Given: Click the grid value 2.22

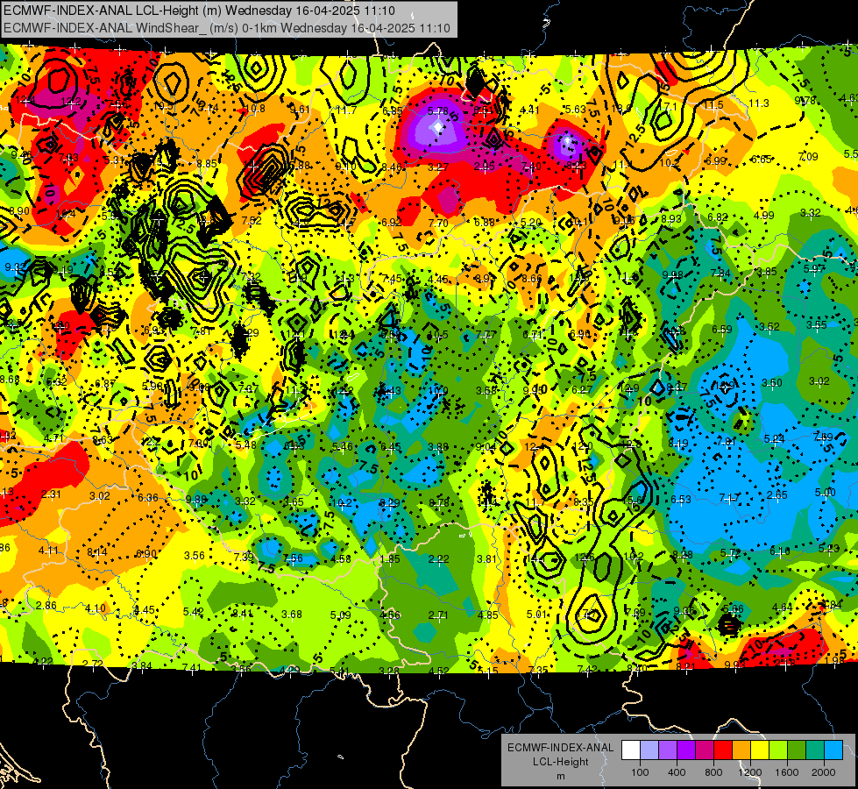Looking at the screenshot, I should 438,559.
